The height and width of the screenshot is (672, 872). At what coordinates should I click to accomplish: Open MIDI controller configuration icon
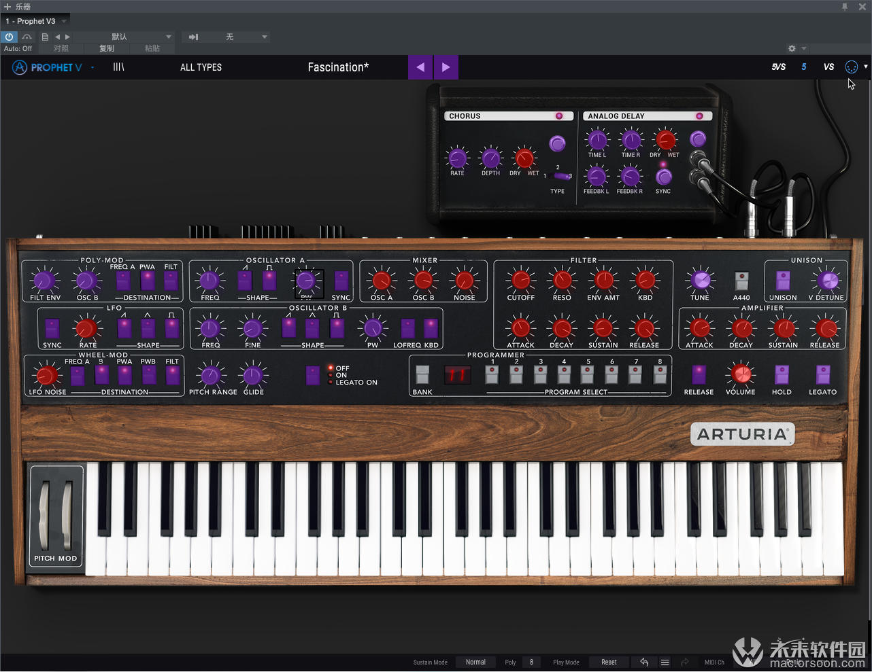(x=851, y=67)
